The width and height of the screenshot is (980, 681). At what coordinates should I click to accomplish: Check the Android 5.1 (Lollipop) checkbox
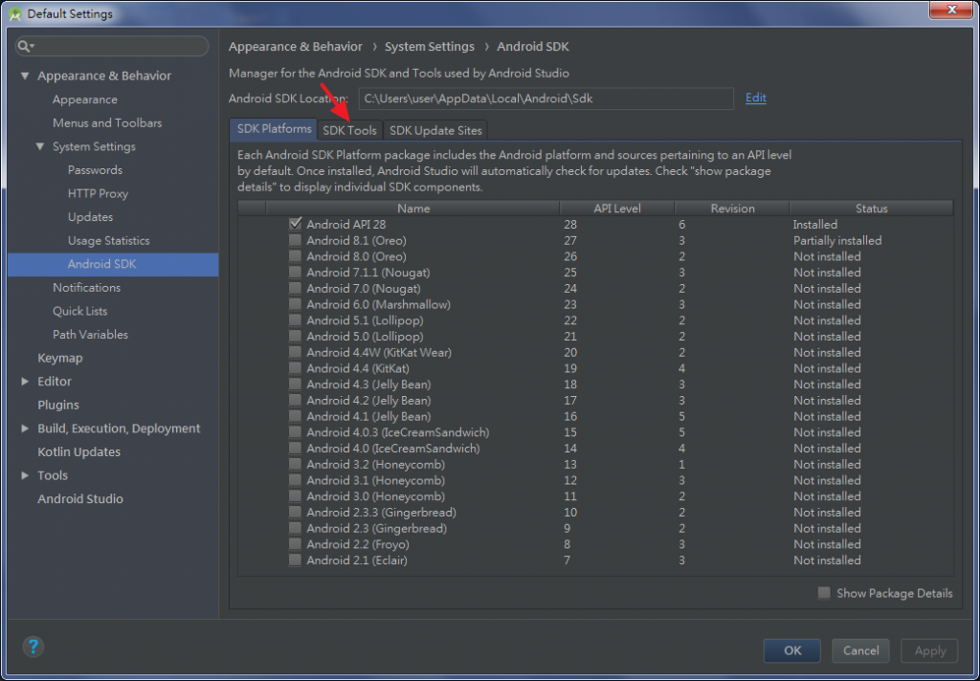(x=295, y=319)
